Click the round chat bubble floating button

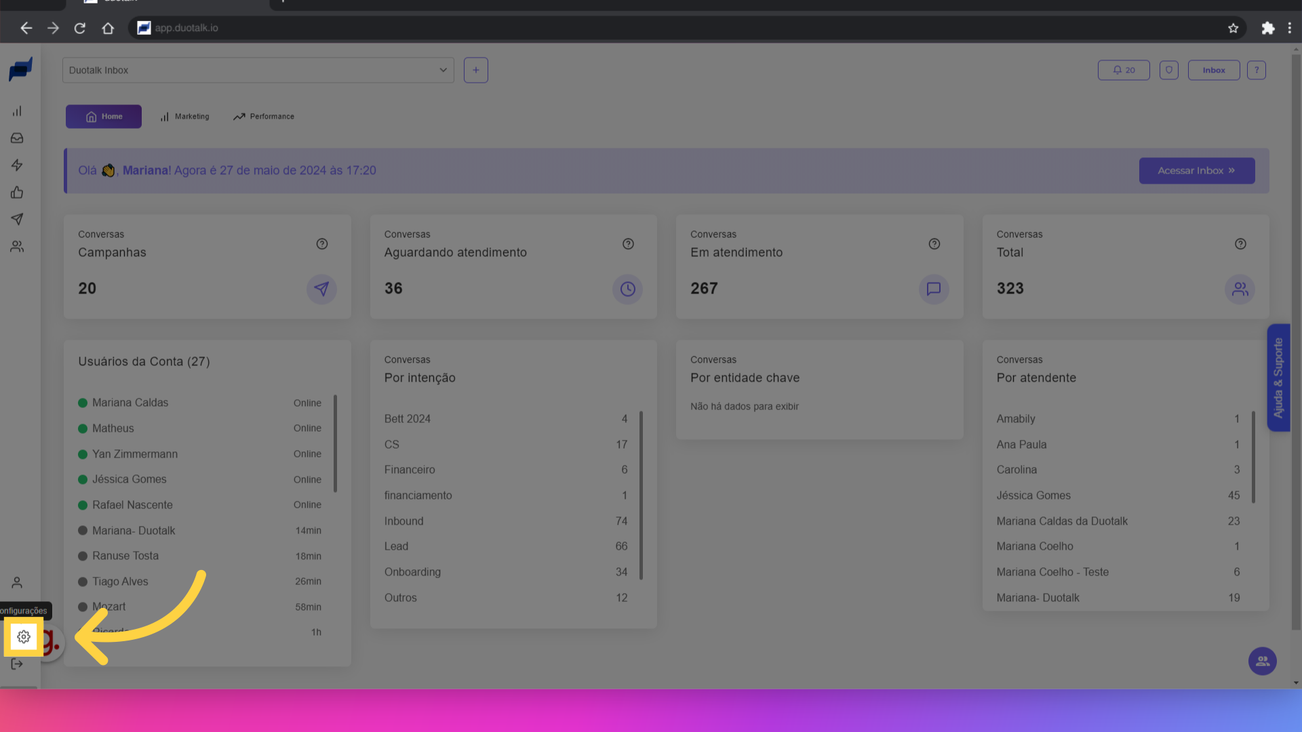click(x=1262, y=661)
